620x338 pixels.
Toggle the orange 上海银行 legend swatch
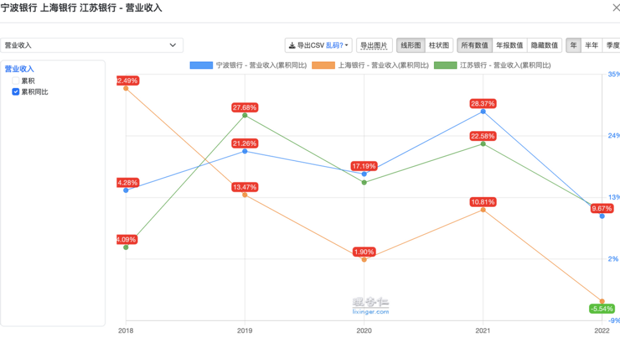tap(323, 65)
